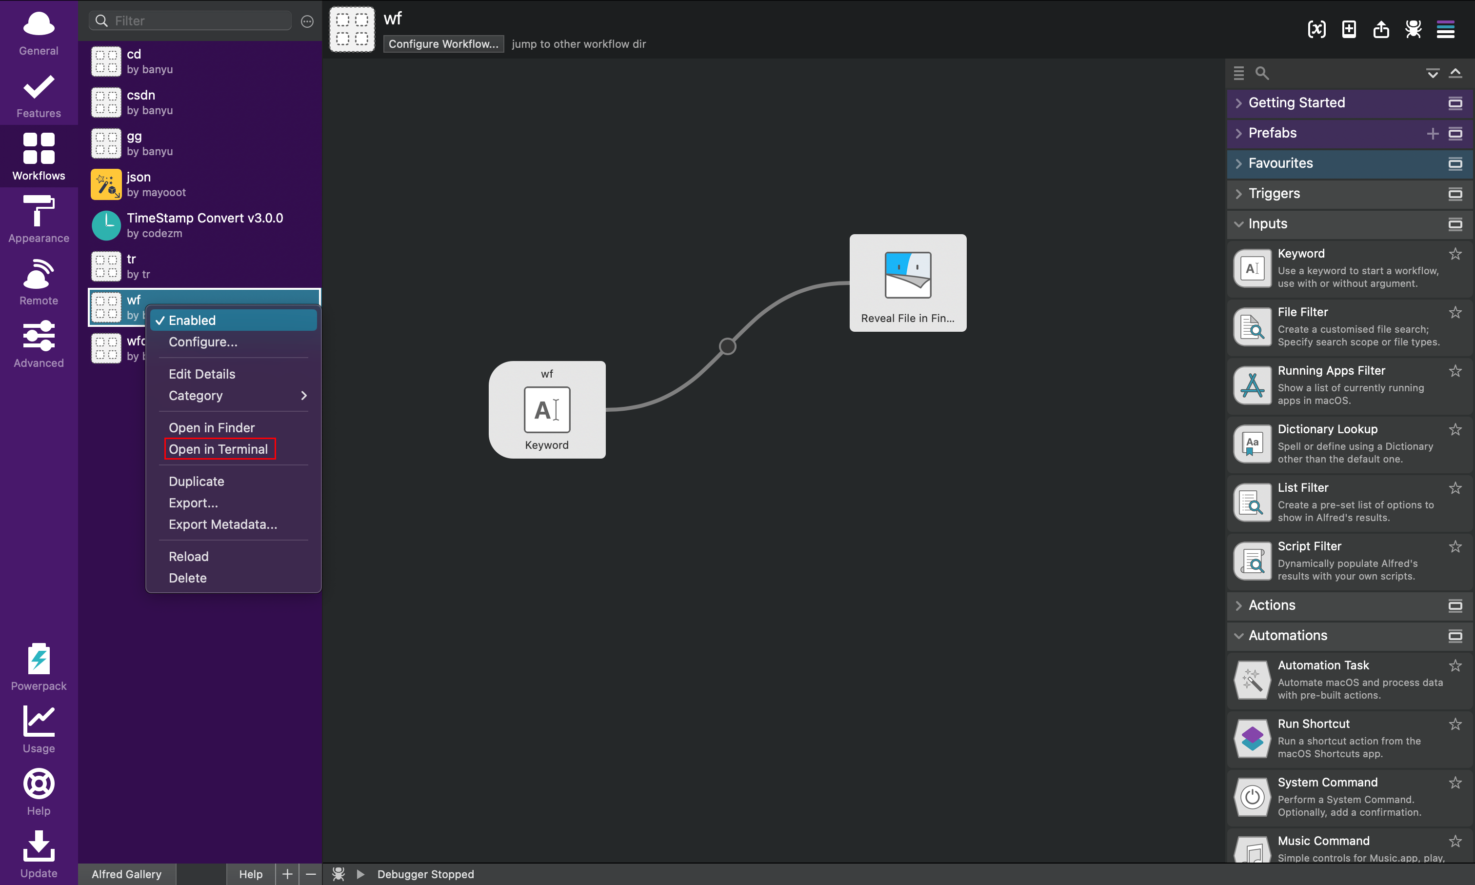Click the status bar debugger bug icon
The height and width of the screenshot is (885, 1475).
coord(339,874)
